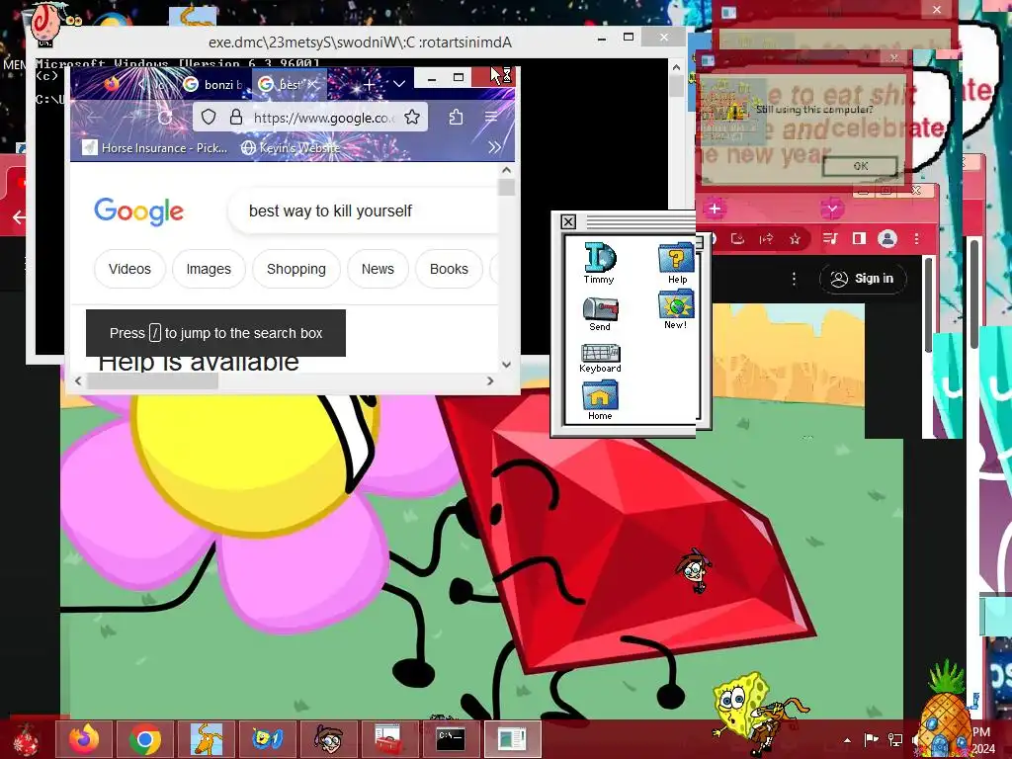This screenshot has width=1012, height=759.
Task: Click the Firefox horizontal scroll right arrow
Action: [x=490, y=380]
